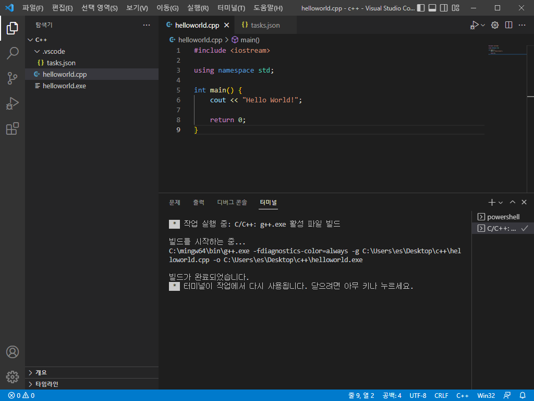Maximize the terminal panel with the chevron
534x401 pixels.
pyautogui.click(x=513, y=202)
